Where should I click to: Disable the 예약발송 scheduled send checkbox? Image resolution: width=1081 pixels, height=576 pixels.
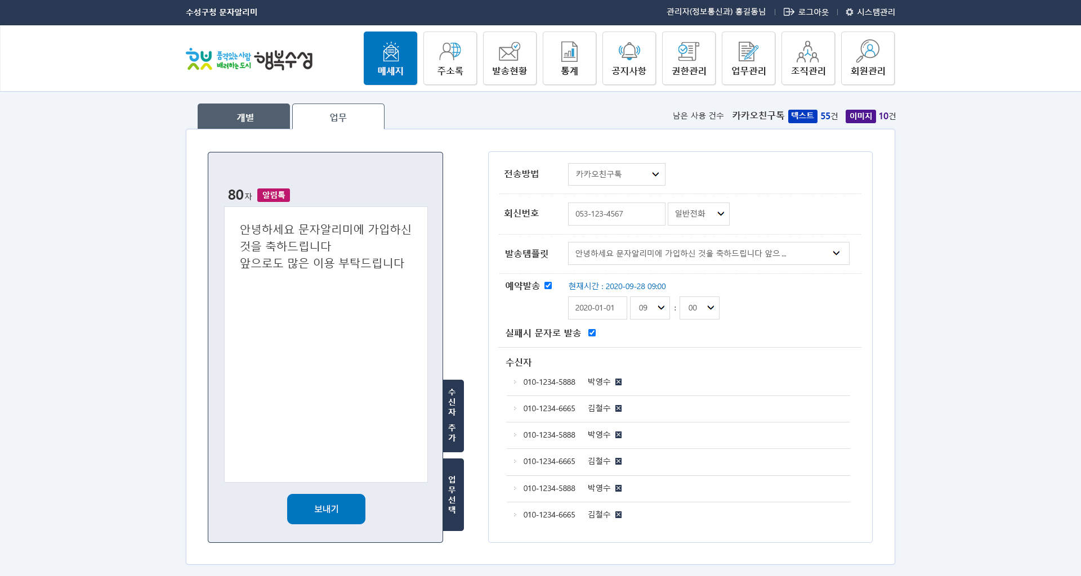pos(548,286)
